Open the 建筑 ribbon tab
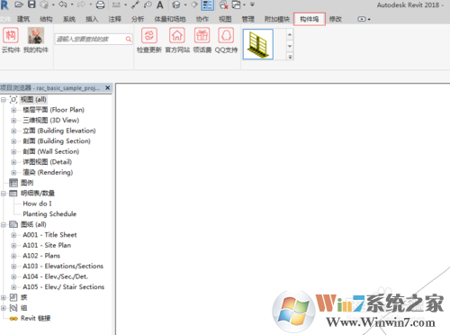The height and width of the screenshot is (335, 450). point(23,19)
